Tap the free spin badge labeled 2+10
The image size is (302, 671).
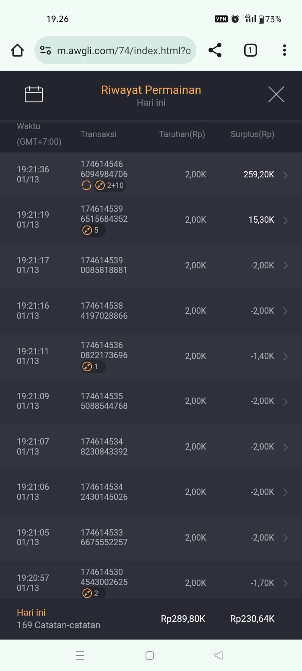[110, 185]
